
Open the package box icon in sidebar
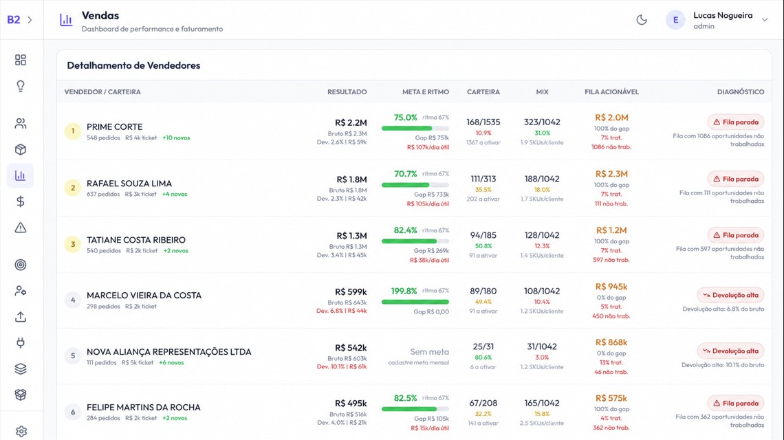point(21,149)
